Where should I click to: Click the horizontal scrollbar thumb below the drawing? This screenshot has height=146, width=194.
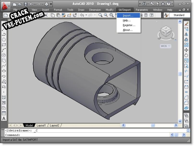point(153,125)
